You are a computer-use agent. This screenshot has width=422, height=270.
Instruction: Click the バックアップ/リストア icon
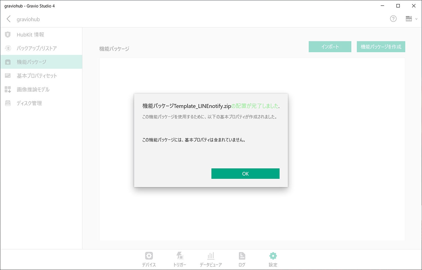point(8,48)
